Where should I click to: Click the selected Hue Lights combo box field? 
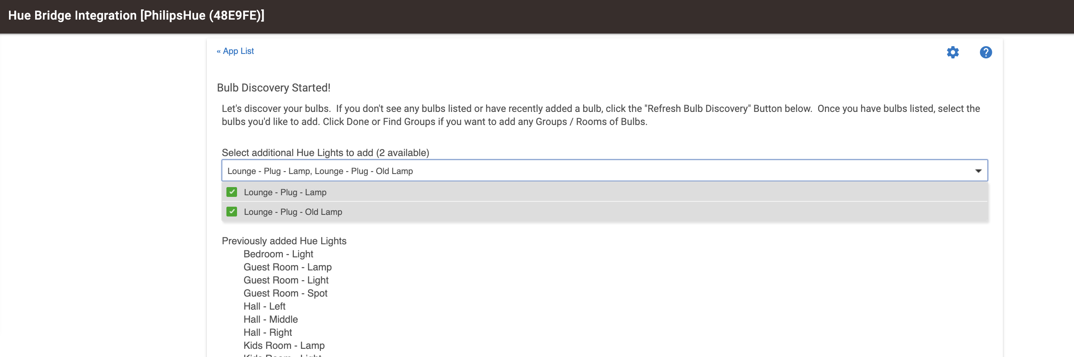pos(584,171)
